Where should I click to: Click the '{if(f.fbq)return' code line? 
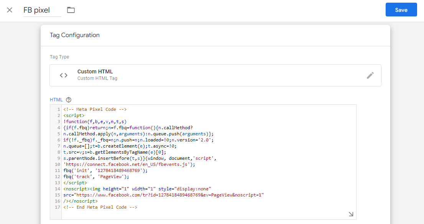pos(128,128)
